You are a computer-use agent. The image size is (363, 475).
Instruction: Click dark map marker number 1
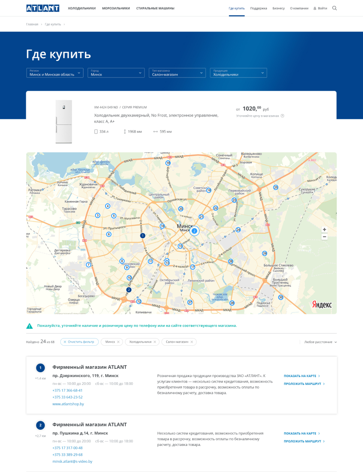142,236
